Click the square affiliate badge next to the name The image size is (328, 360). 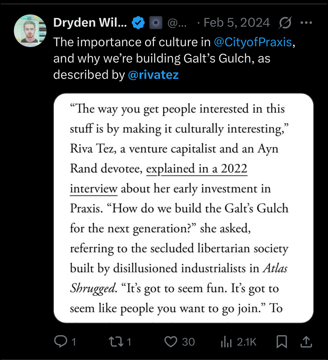156,23
